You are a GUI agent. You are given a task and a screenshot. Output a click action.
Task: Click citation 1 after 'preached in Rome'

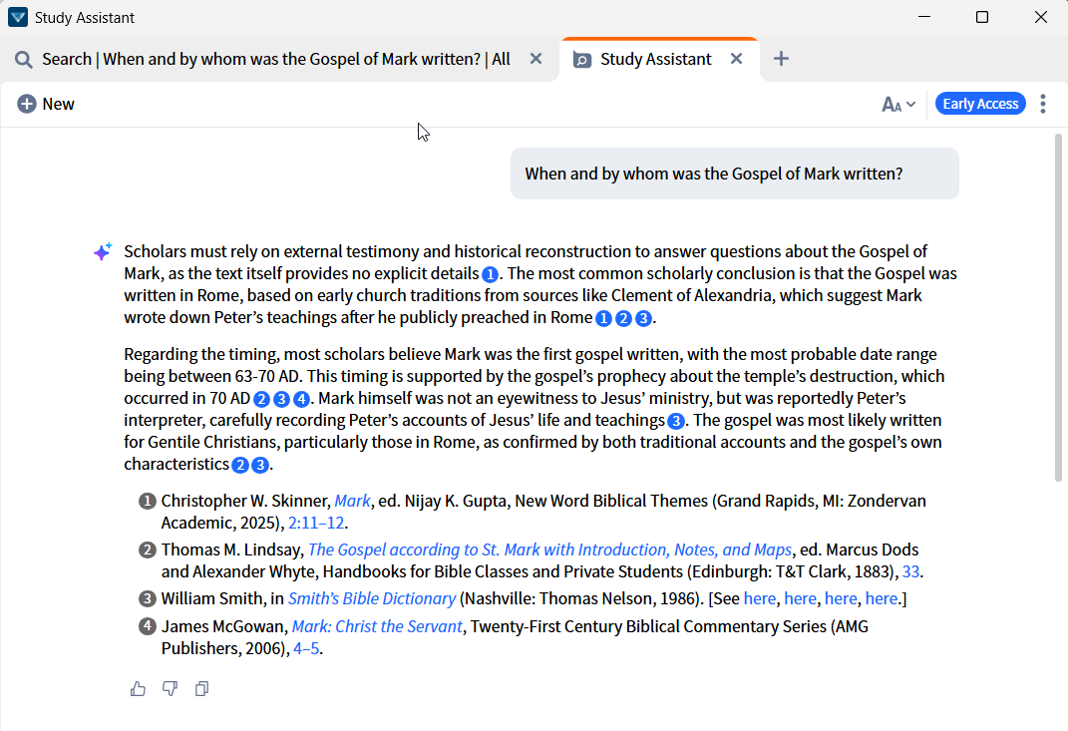coord(603,318)
